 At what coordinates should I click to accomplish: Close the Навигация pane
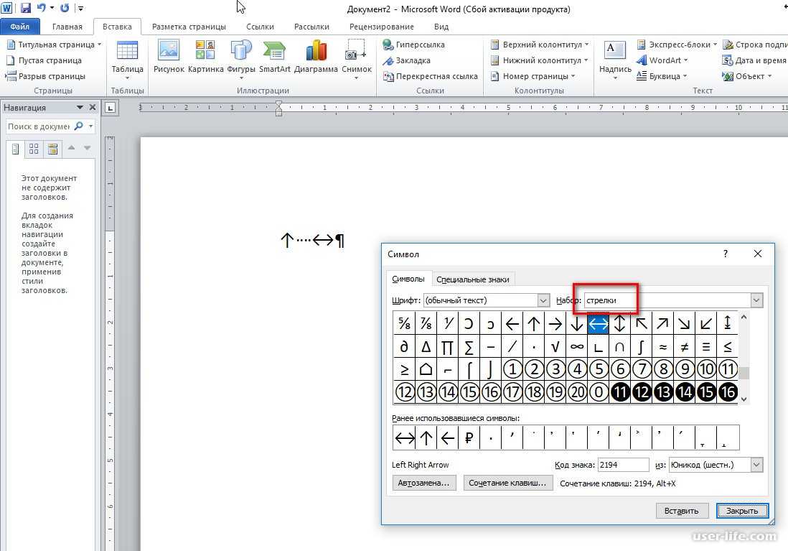(x=93, y=107)
